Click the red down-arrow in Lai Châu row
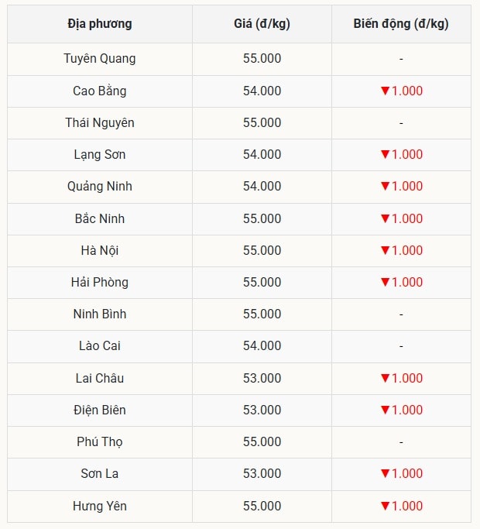 point(386,378)
